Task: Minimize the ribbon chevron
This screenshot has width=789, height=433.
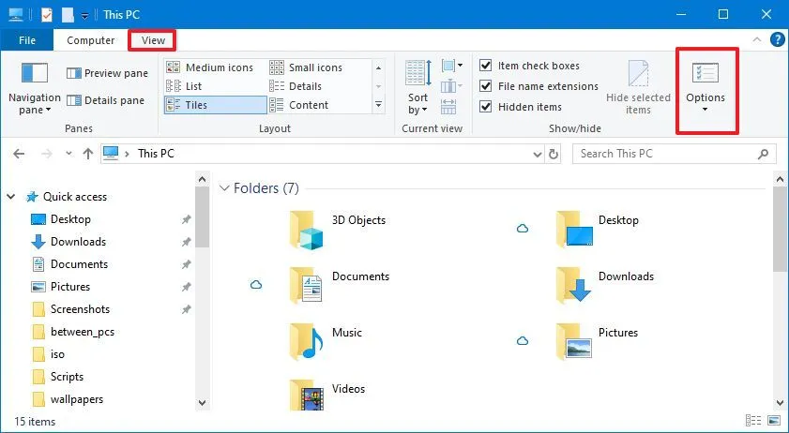Action: pyautogui.click(x=757, y=39)
